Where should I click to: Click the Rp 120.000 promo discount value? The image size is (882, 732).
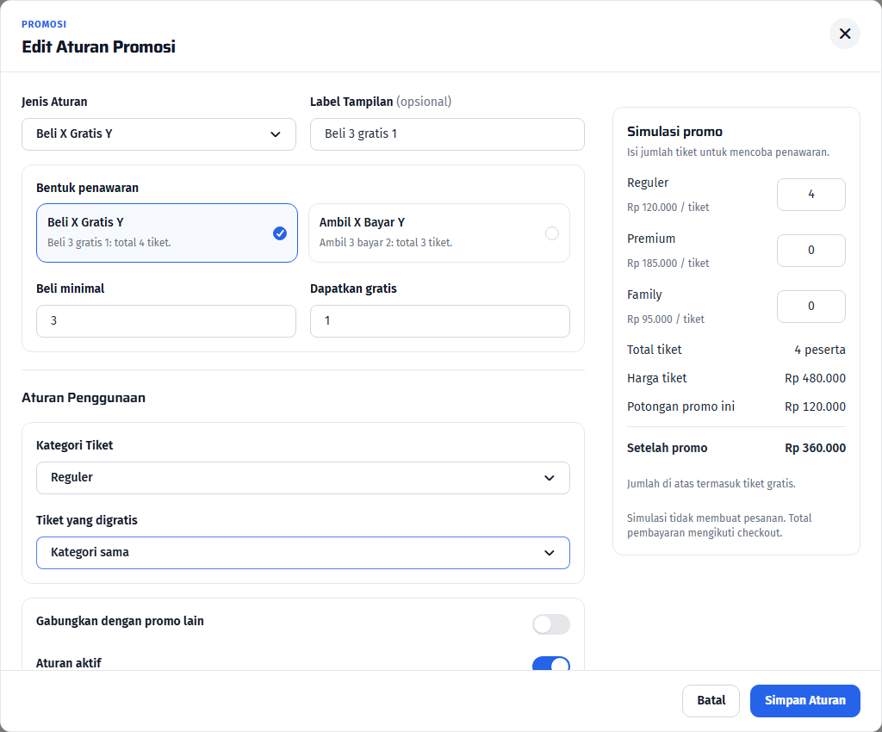815,406
